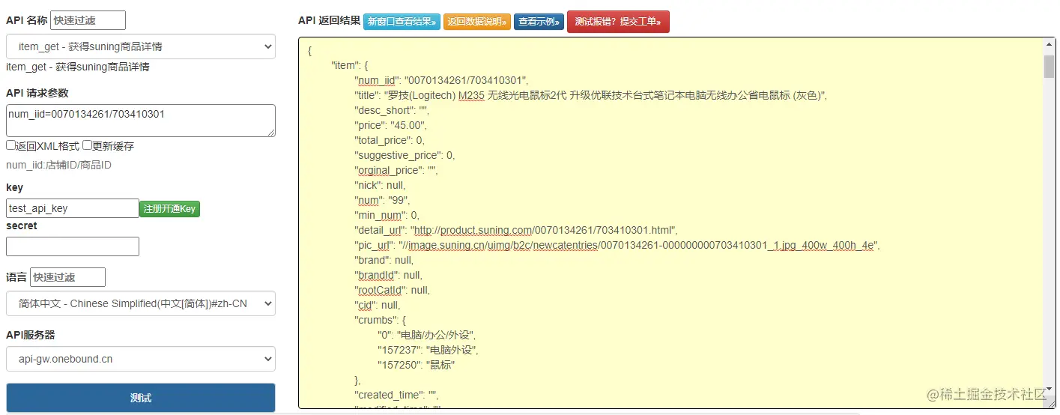Click the result panel scroll up arrow
This screenshot has width=1060, height=415.
pyautogui.click(x=1049, y=46)
